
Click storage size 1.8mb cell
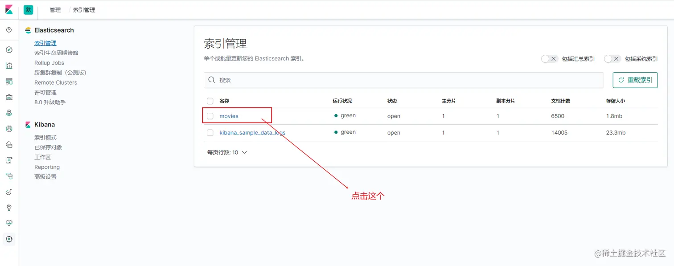tap(614, 116)
